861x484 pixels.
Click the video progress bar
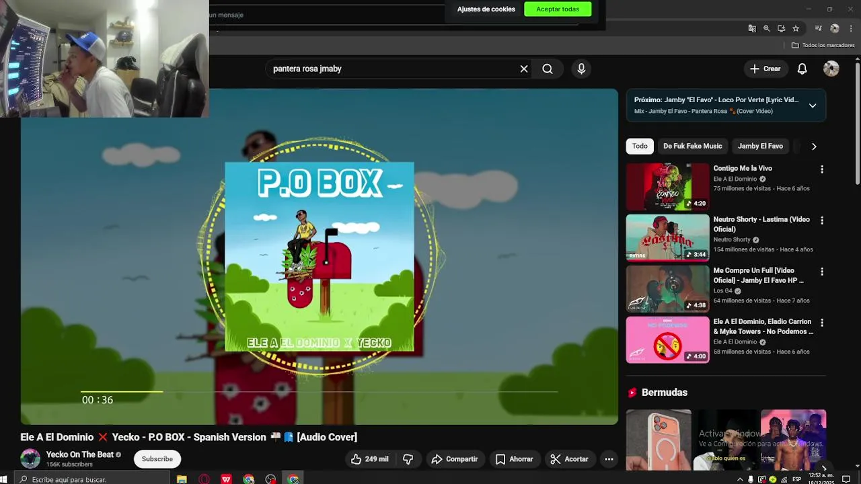click(319, 391)
